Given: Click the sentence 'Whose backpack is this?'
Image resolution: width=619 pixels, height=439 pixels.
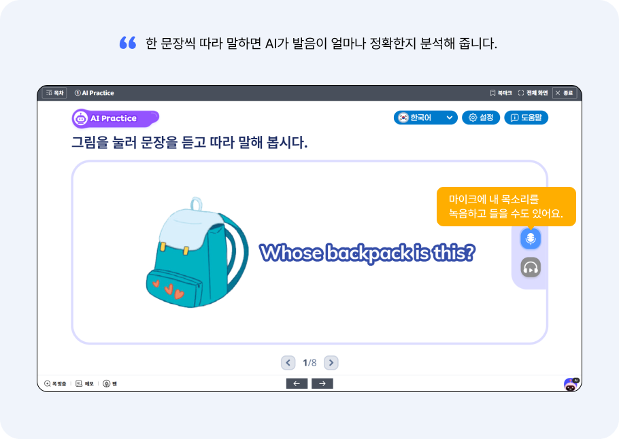Looking at the screenshot, I should 367,253.
